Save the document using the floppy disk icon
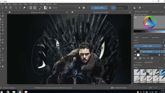Viewport: 165px width, 93px height. pyautogui.click(x=10, y=8)
